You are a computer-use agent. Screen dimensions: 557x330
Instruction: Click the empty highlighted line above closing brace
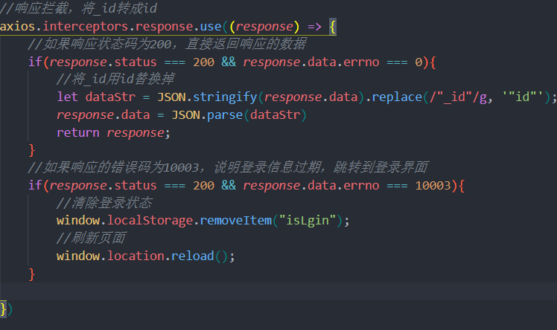[x=278, y=291]
